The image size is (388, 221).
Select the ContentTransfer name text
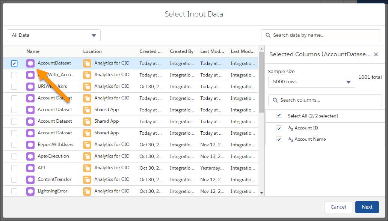pyautogui.click(x=54, y=179)
